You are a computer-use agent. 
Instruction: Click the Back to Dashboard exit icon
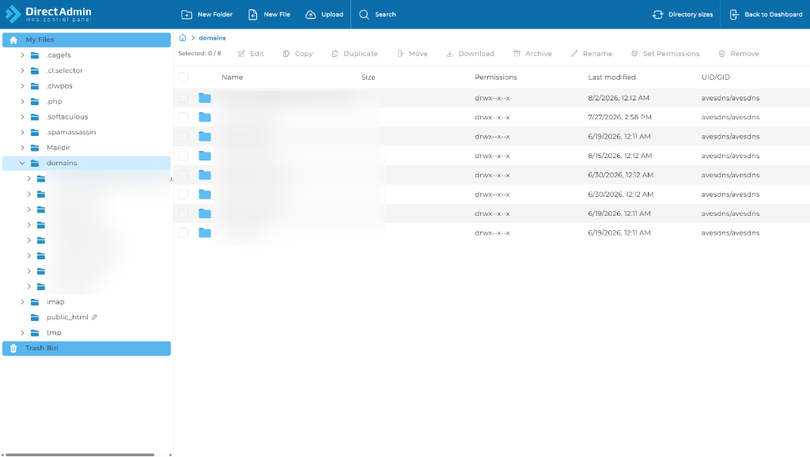(734, 14)
